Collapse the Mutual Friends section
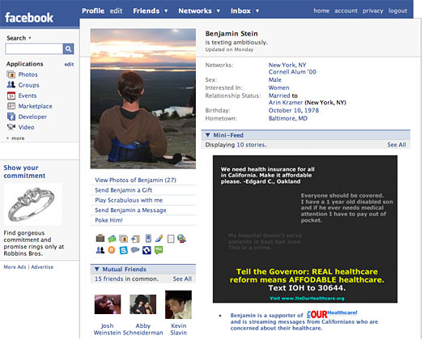 [97, 269]
